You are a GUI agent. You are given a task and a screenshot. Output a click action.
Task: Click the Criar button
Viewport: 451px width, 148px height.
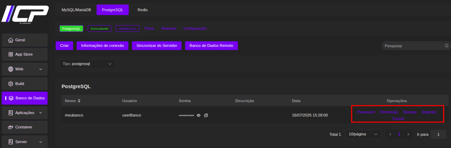click(x=64, y=45)
